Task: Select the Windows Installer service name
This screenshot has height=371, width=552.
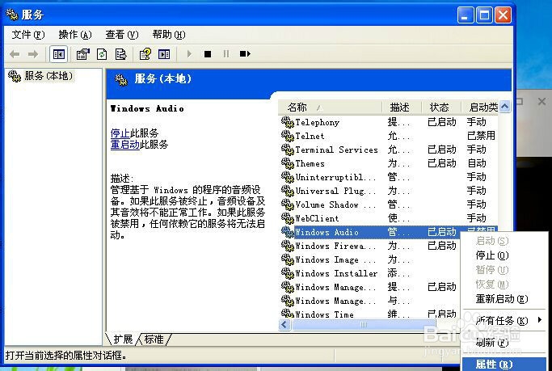Action: click(x=336, y=273)
